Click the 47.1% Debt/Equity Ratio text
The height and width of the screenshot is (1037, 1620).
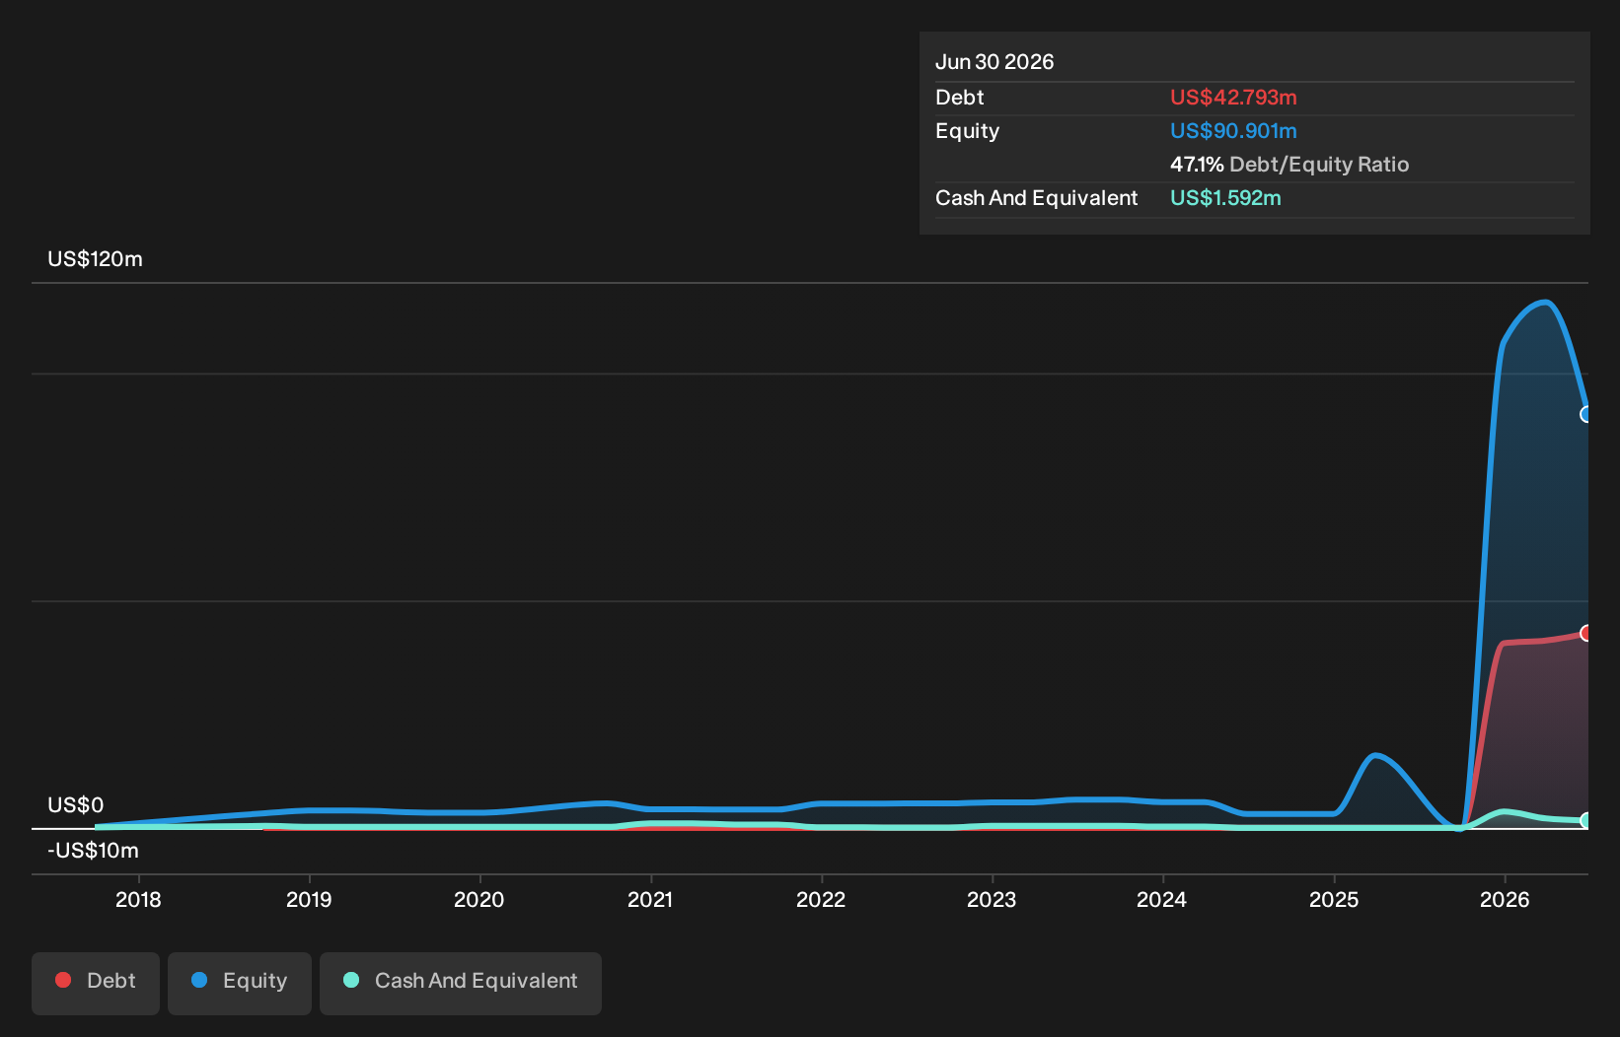pos(1289,165)
